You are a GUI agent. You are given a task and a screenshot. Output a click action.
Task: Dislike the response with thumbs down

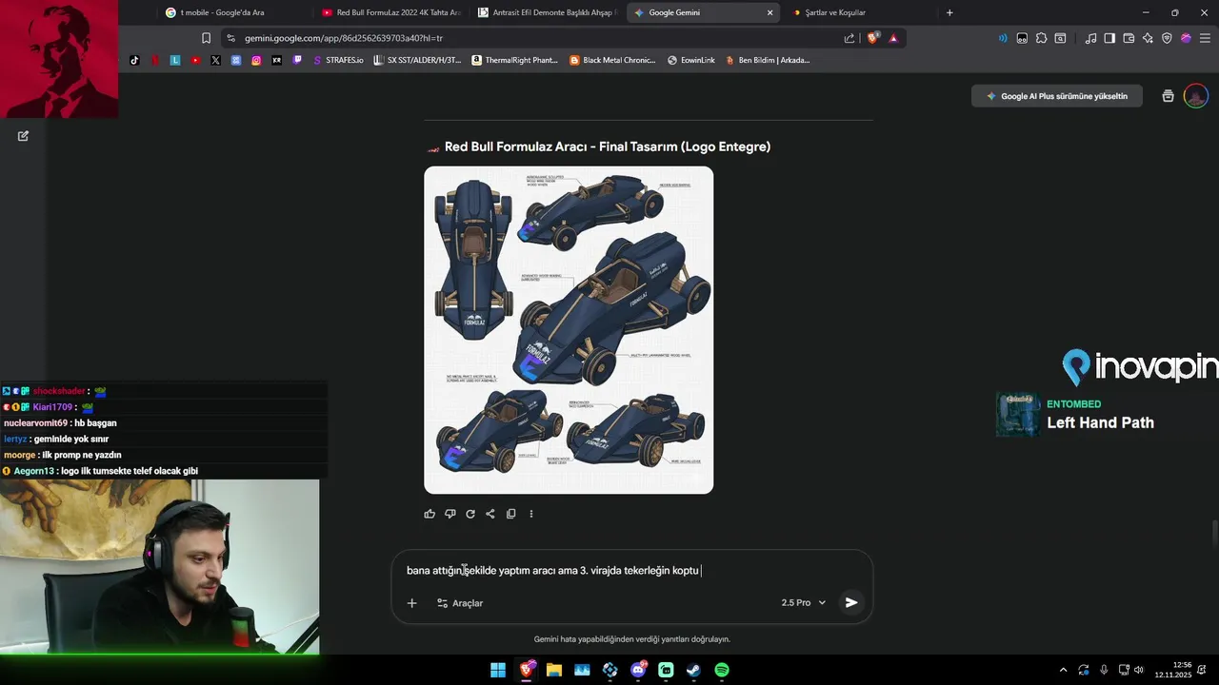click(450, 514)
